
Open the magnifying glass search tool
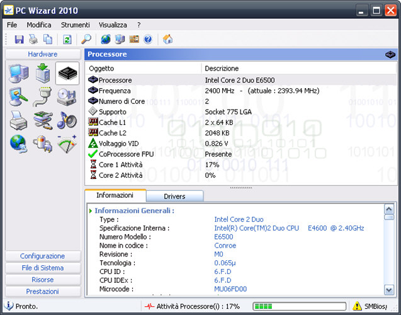click(x=86, y=40)
